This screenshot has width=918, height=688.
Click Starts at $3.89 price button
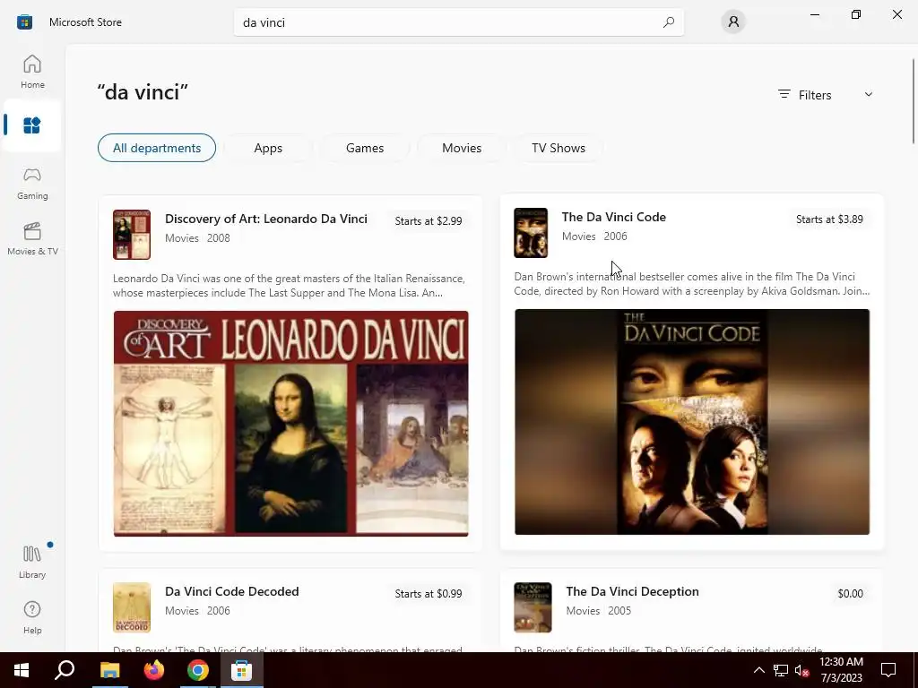click(x=829, y=219)
